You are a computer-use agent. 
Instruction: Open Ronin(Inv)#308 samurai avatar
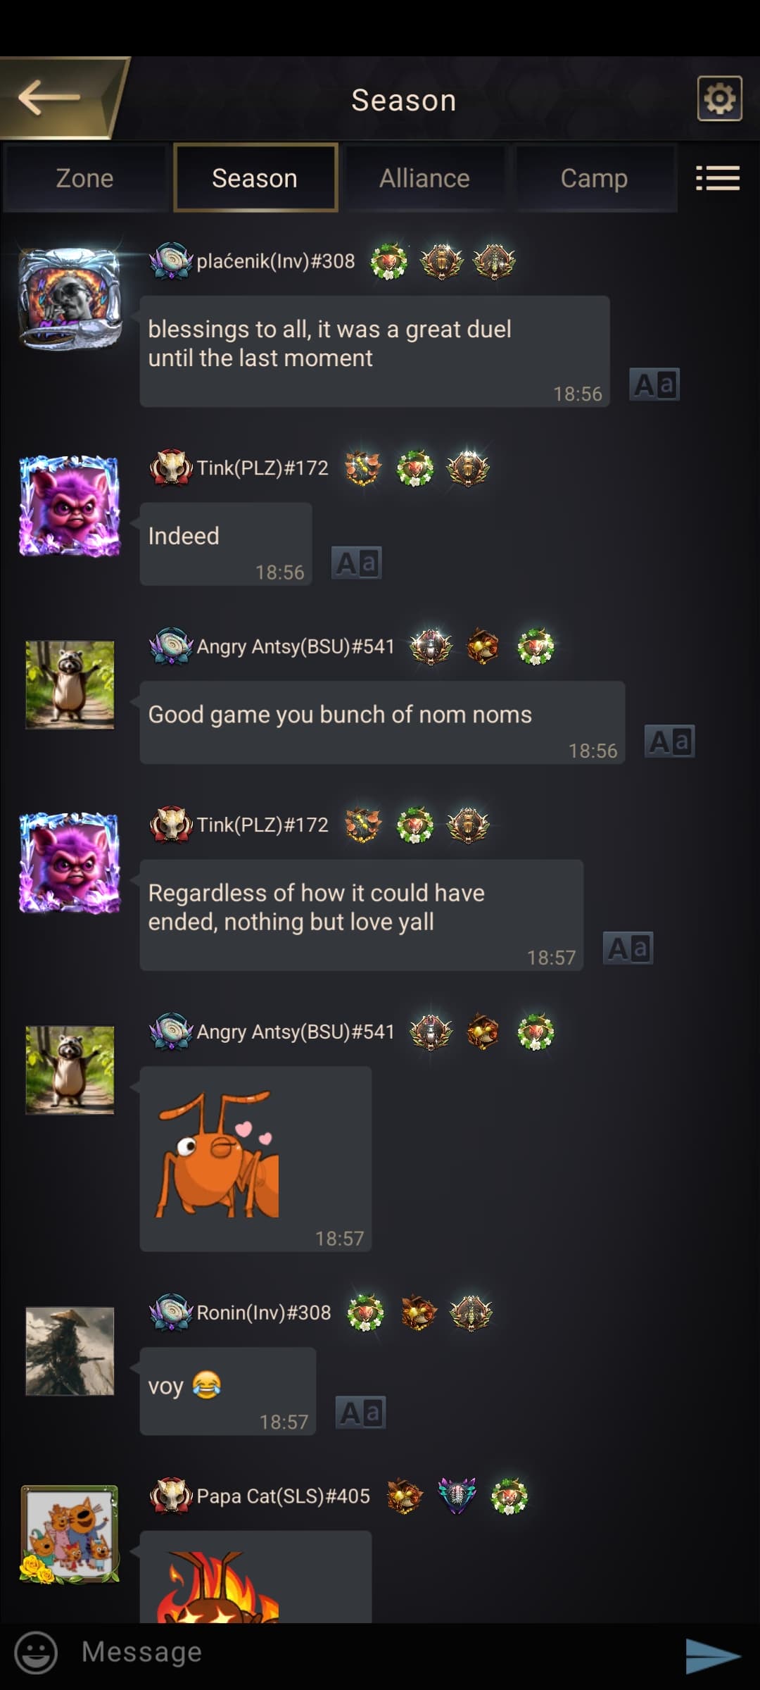pyautogui.click(x=70, y=1351)
